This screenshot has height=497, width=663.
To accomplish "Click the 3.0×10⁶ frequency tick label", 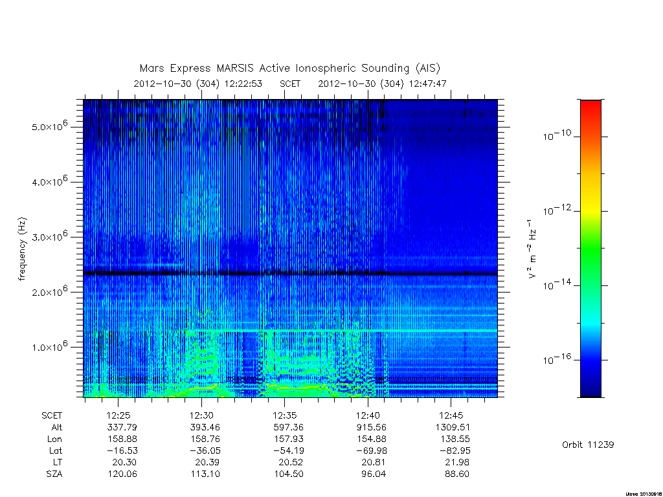I will point(49,236).
